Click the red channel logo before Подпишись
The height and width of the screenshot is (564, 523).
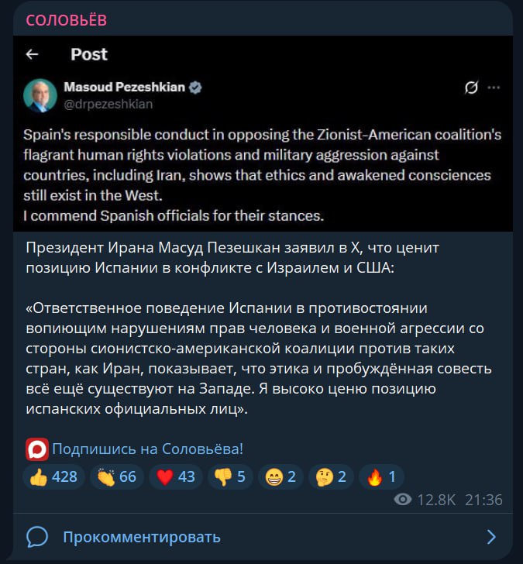pos(36,449)
